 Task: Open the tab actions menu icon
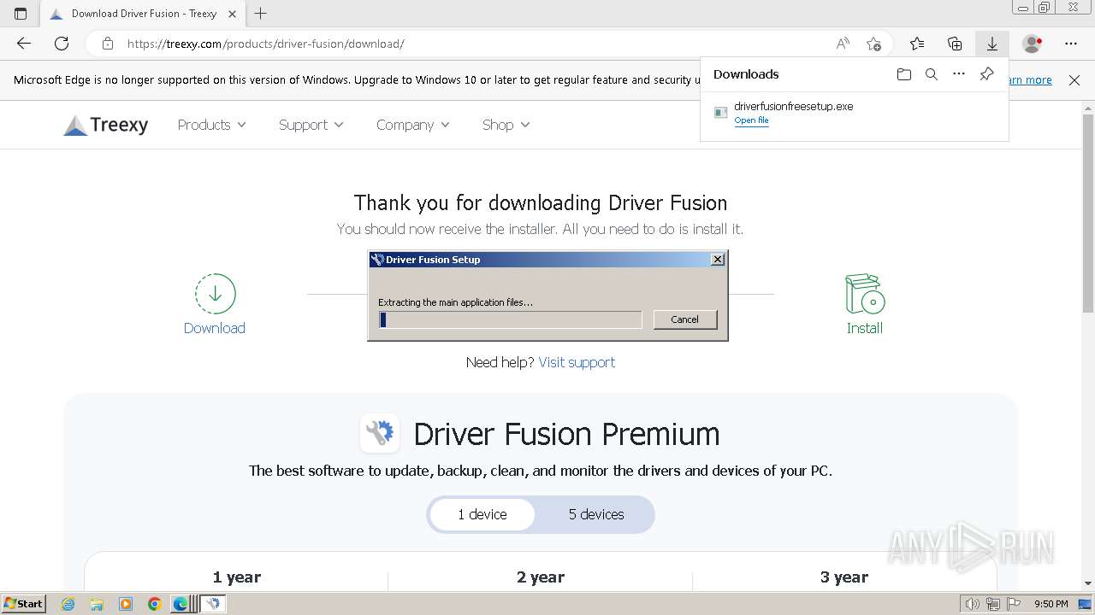[21, 14]
